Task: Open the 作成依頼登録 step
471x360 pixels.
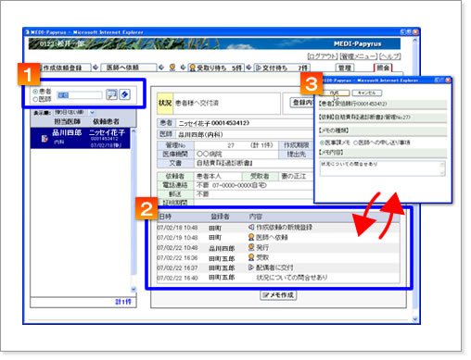Action: (63, 68)
